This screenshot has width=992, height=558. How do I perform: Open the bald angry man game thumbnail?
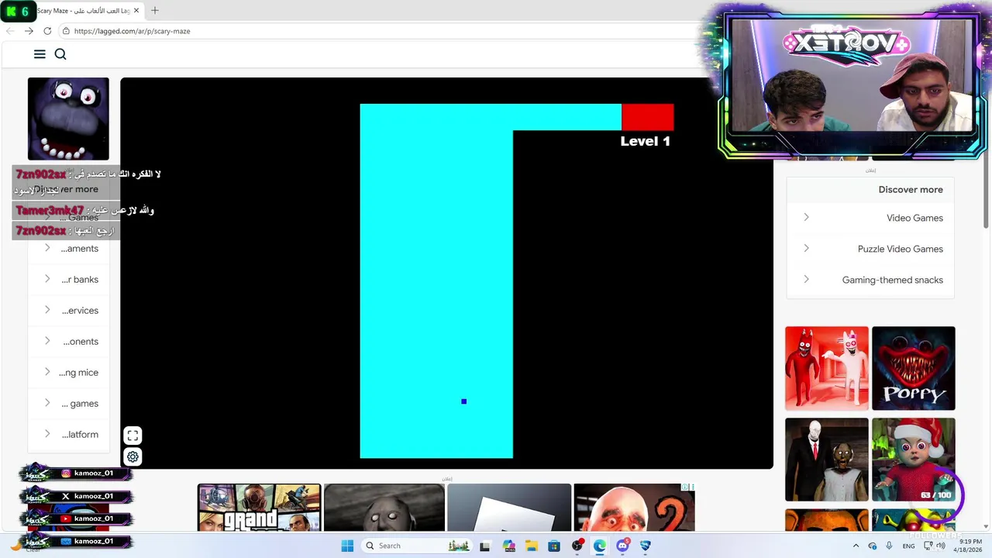[x=634, y=508]
